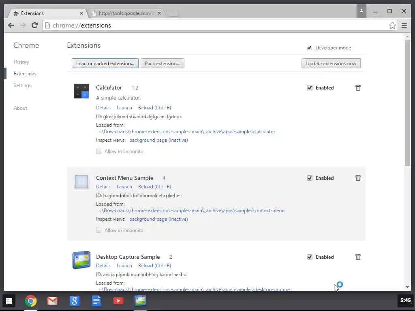The image size is (415, 311).
Task: Bookmark this page with the star icon
Action: point(392,26)
